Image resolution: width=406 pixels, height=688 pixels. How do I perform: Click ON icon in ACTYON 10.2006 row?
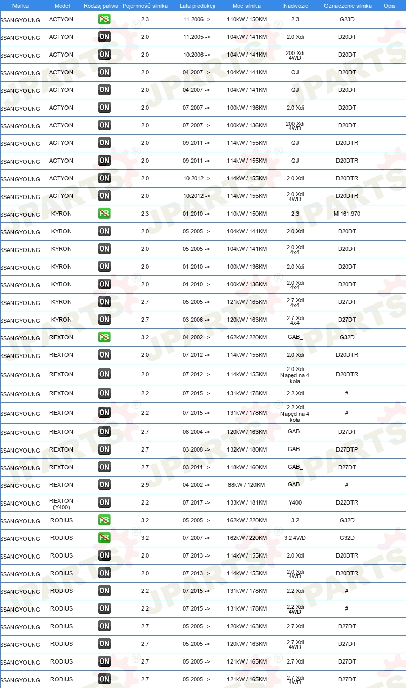(104, 55)
